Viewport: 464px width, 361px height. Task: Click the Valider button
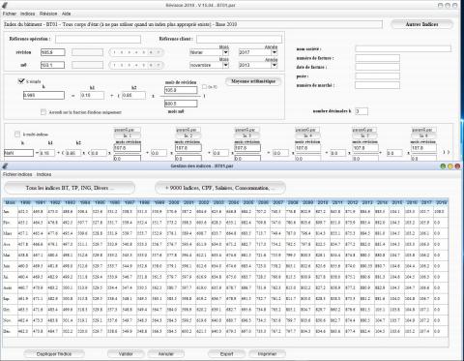tap(126, 354)
